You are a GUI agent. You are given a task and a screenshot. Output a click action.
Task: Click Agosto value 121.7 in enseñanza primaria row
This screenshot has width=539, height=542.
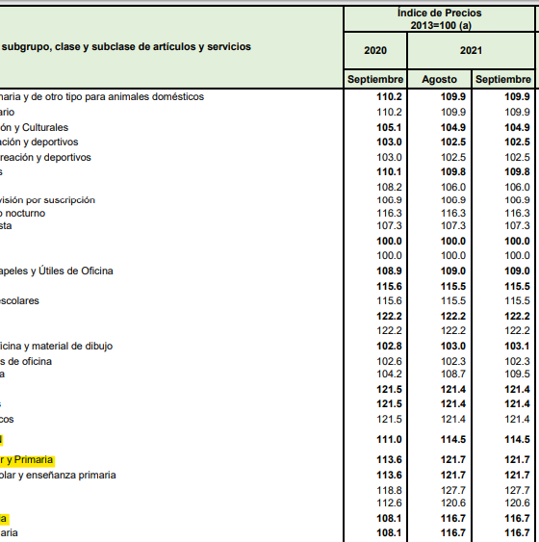[x=453, y=476]
